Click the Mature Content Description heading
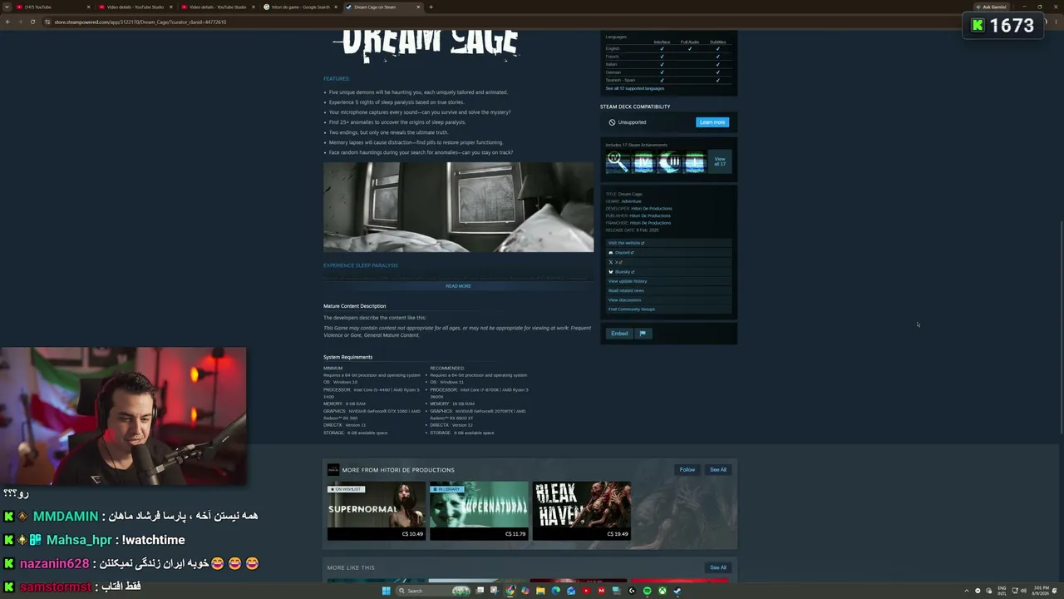Image resolution: width=1064 pixels, height=599 pixels. click(x=355, y=306)
